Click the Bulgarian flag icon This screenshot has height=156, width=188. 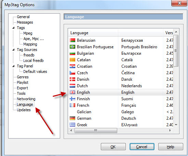[x=72, y=53]
